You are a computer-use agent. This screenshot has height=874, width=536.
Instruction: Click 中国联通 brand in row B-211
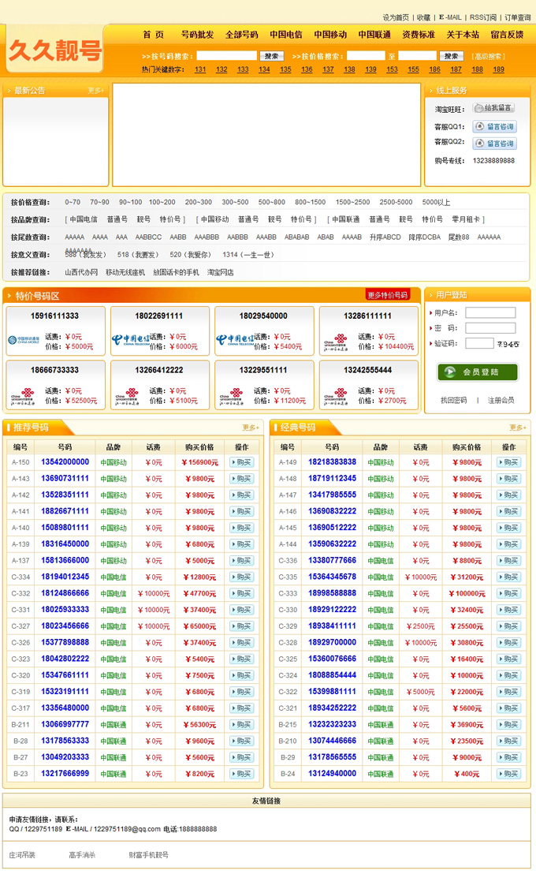tap(113, 725)
